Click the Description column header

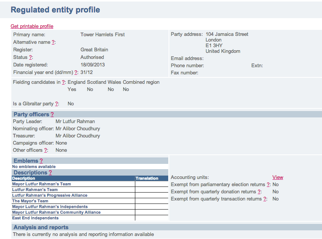pos(23,178)
